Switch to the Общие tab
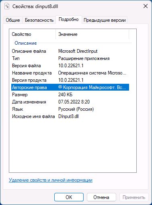 [13, 20]
